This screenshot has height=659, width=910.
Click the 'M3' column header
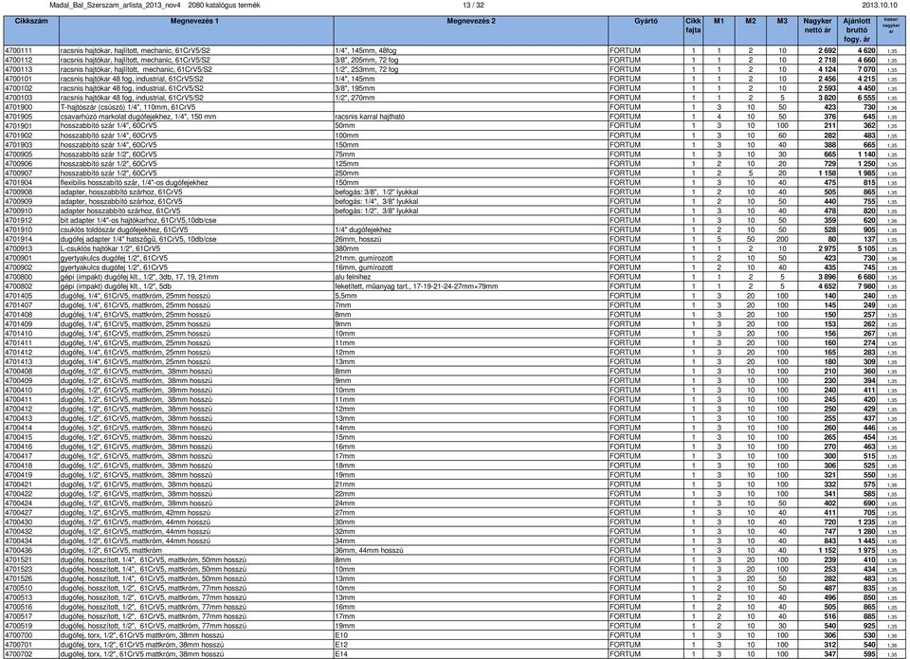782,30
